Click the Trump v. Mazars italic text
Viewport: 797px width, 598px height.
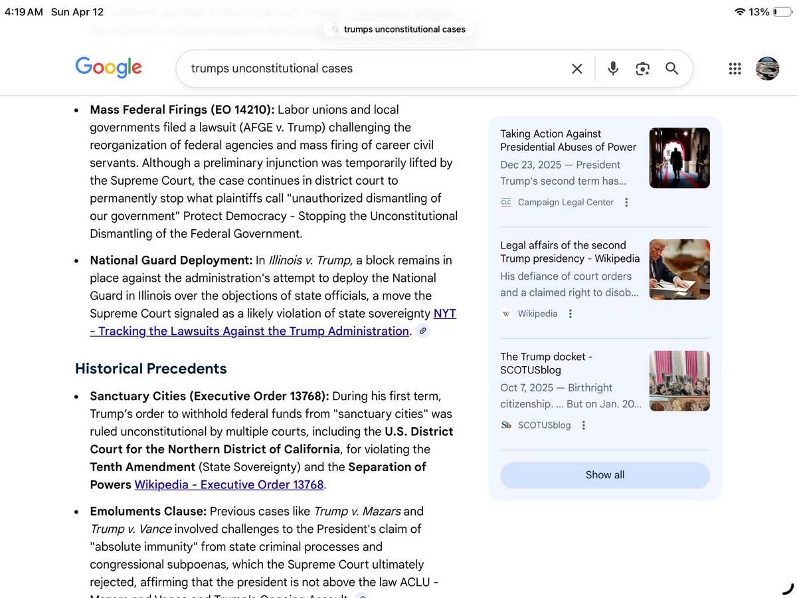(x=357, y=511)
